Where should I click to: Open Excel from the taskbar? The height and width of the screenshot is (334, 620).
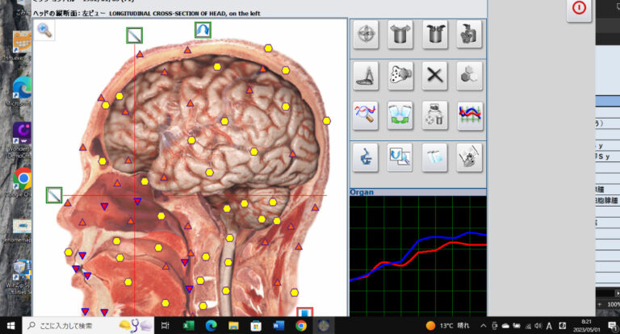pyautogui.click(x=188, y=326)
